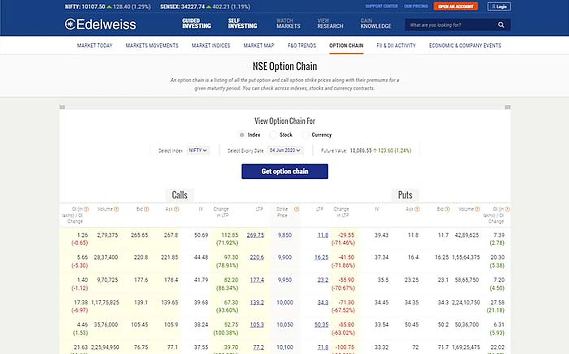
Task: Open Watch Markets menu
Action: (288, 24)
